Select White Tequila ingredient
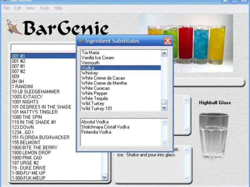The image size is (250, 187). coord(121,98)
